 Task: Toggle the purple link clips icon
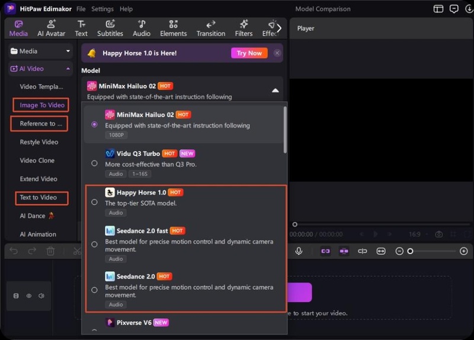coord(325,251)
